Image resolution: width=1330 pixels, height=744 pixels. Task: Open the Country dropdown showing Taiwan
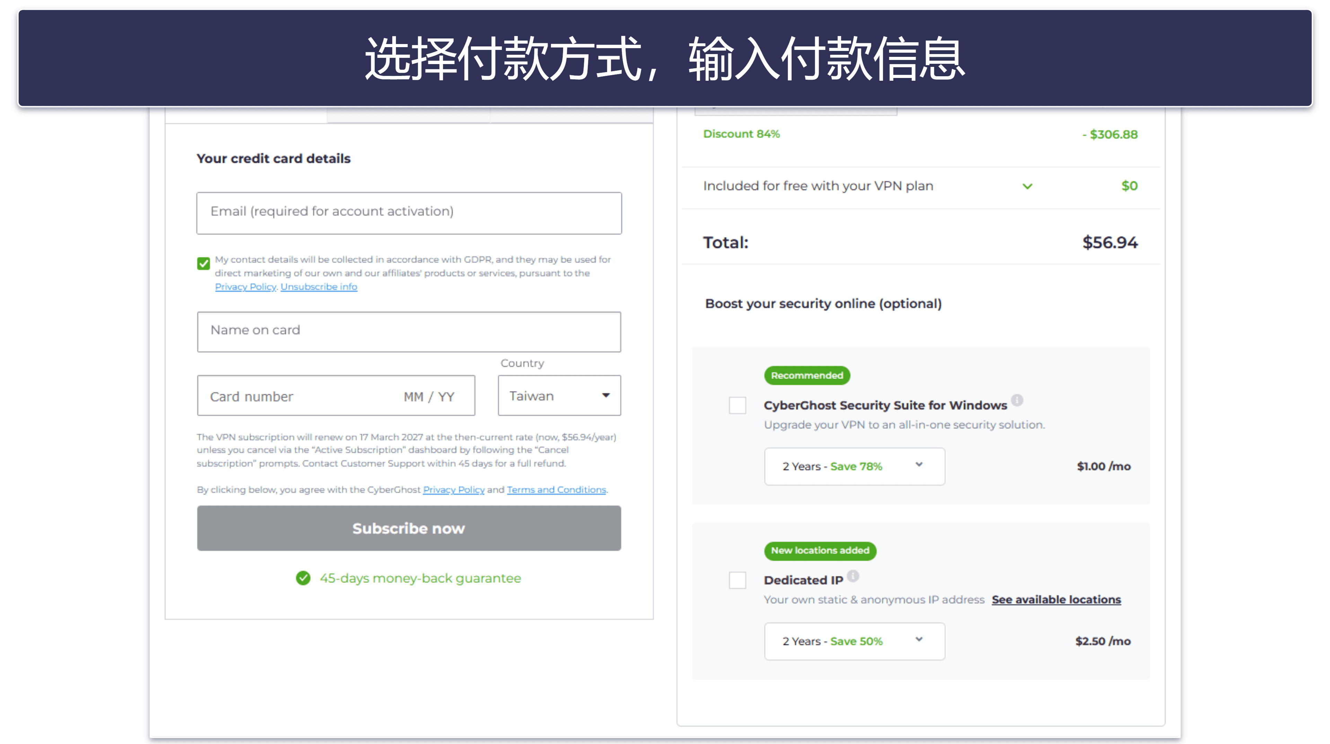[x=559, y=395]
